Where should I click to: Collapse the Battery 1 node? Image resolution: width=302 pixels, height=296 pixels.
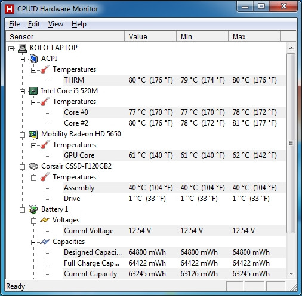(x=23, y=210)
